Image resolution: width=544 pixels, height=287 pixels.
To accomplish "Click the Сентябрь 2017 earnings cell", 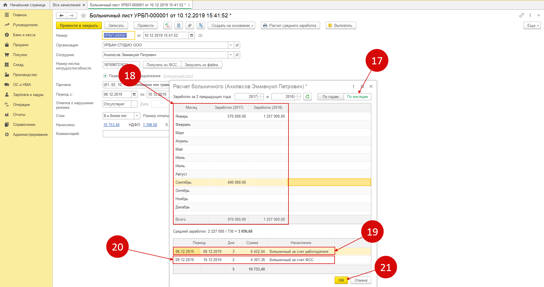I will pos(229,182).
